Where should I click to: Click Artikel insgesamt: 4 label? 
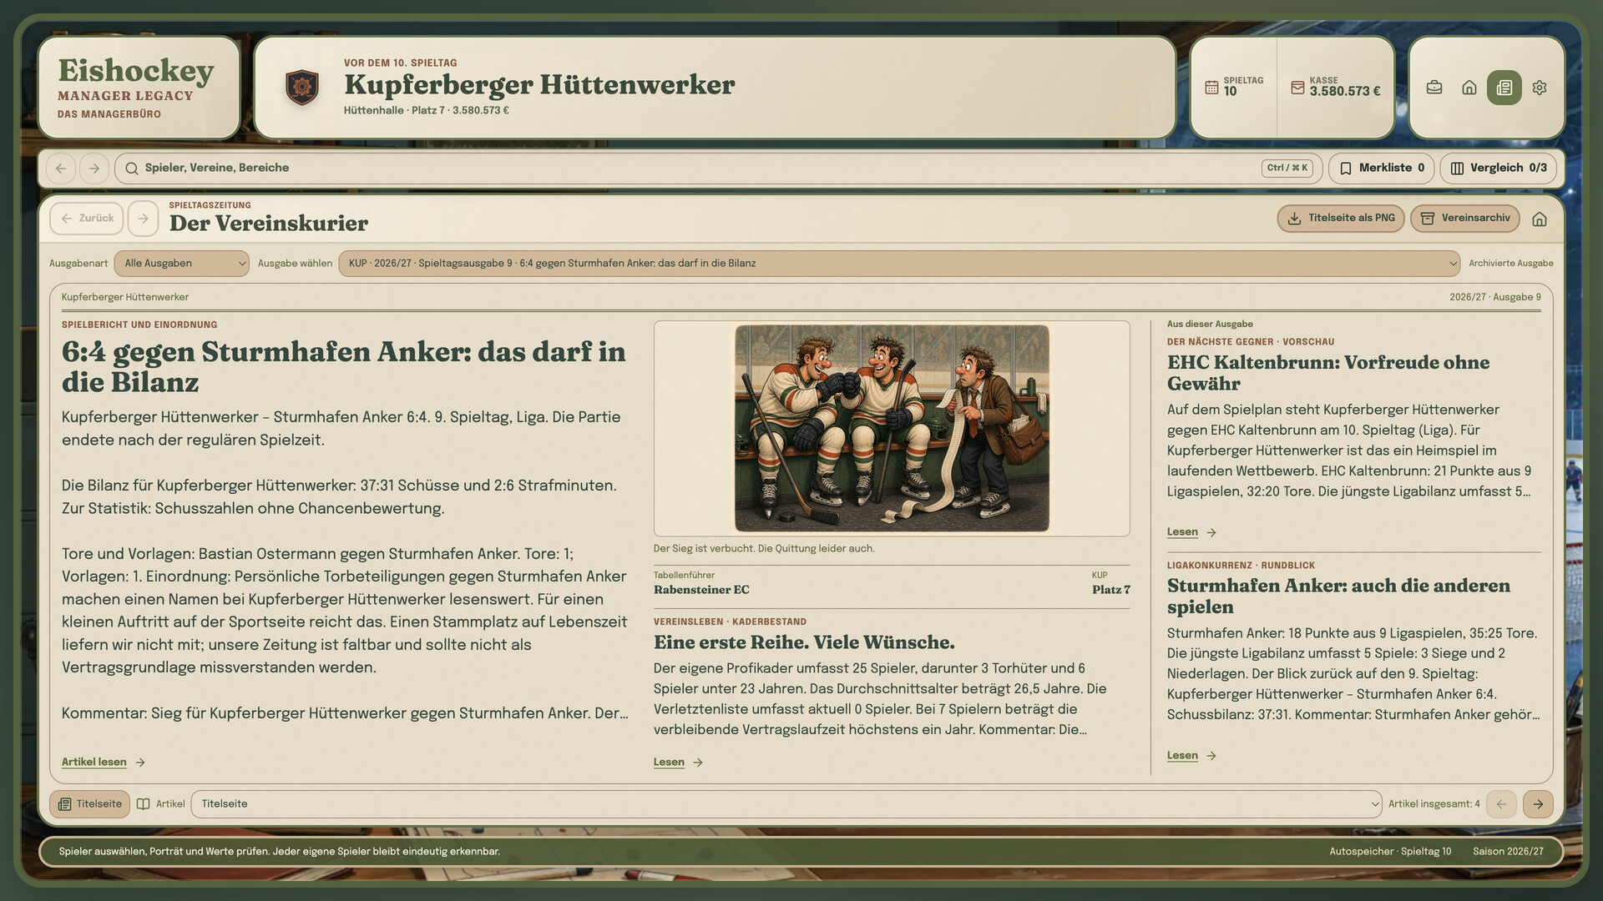[x=1434, y=804]
